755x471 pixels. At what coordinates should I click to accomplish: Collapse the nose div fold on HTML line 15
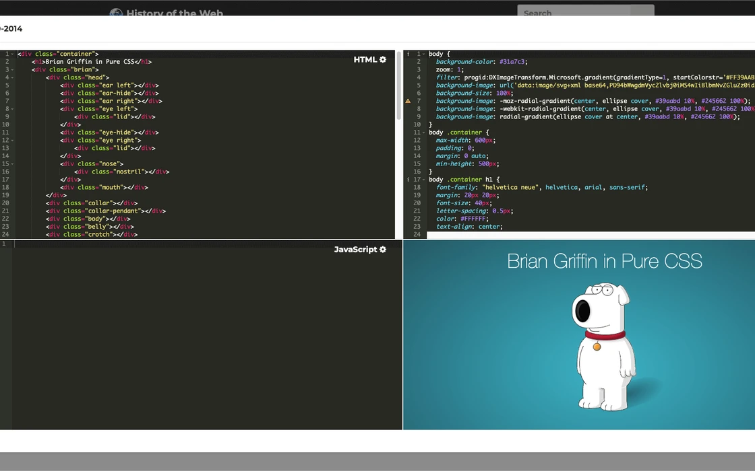tap(13, 164)
